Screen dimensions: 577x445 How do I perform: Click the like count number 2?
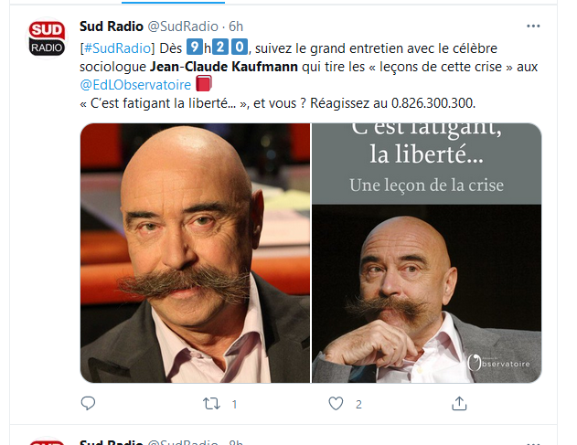click(358, 405)
